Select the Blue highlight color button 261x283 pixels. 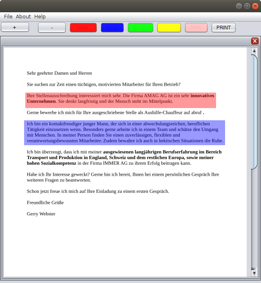[x=112, y=28]
